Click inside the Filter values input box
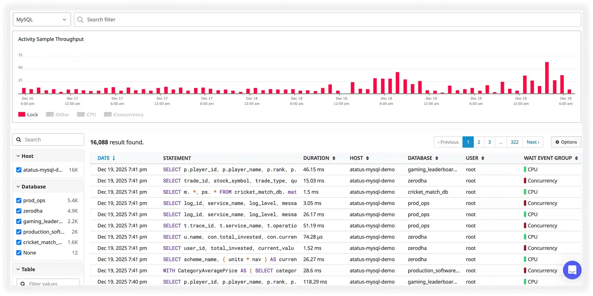The height and width of the screenshot is (296, 593). 48,283
